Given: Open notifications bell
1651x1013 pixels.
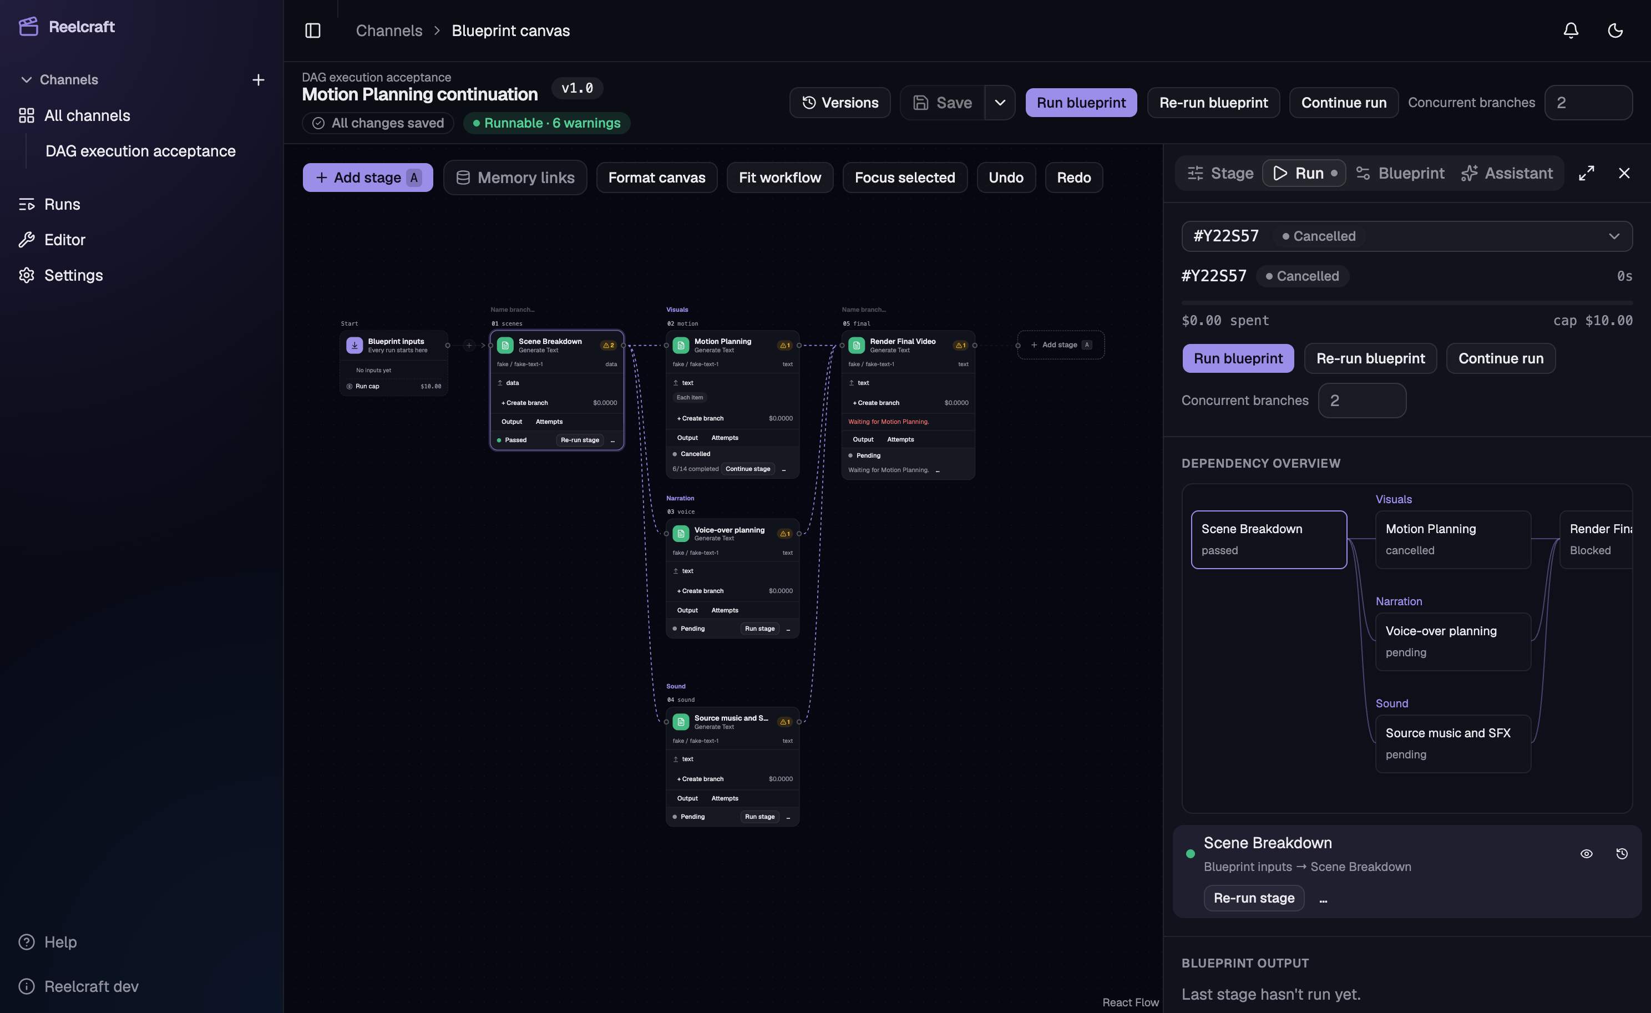Looking at the screenshot, I should coord(1571,31).
